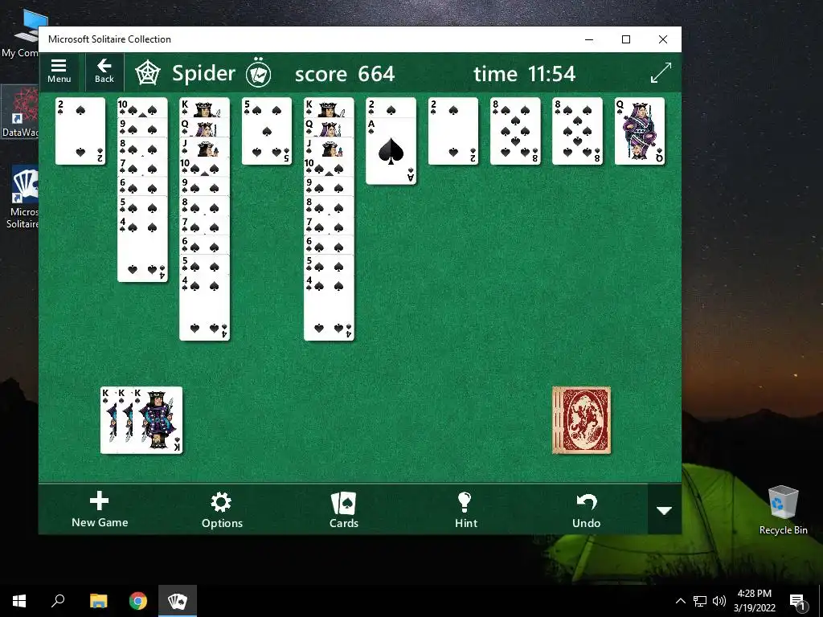823x617 pixels.
Task: Click the time 11:54 display
Action: 524,74
